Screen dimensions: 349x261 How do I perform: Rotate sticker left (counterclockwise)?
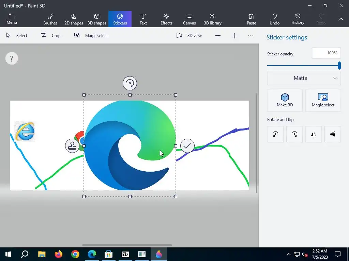[x=275, y=134]
